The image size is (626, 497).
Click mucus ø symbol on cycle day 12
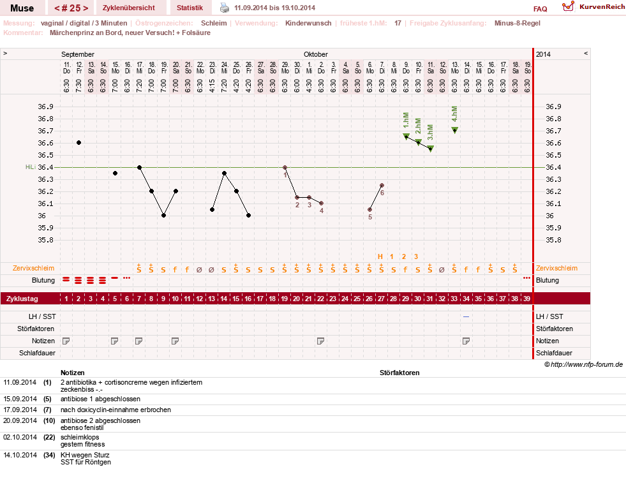pos(199,270)
